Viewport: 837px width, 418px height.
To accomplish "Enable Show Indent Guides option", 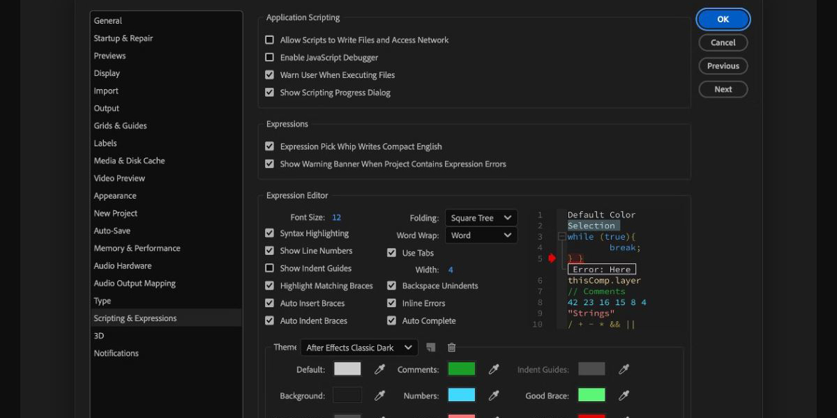I will coord(270,268).
